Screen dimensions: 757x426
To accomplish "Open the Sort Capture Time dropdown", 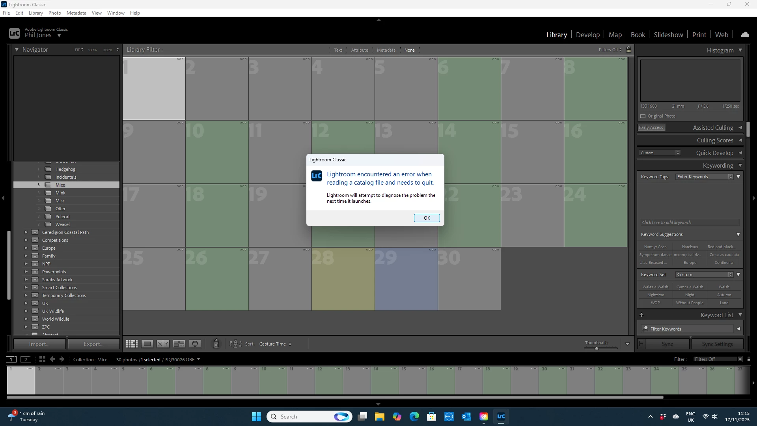I will tap(275, 344).
